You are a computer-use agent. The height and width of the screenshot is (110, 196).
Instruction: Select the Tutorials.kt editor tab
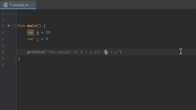18,5
